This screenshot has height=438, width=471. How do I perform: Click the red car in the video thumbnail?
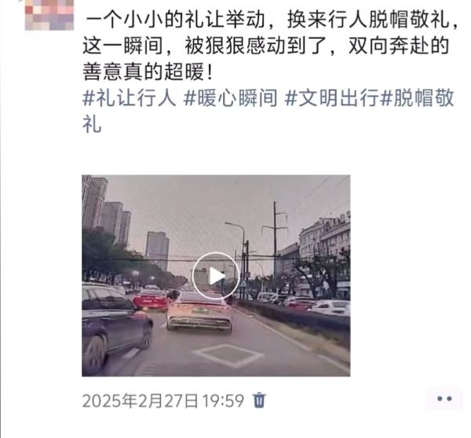(151, 300)
